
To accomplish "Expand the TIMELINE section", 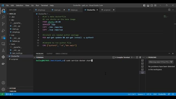I will point(8,91).
